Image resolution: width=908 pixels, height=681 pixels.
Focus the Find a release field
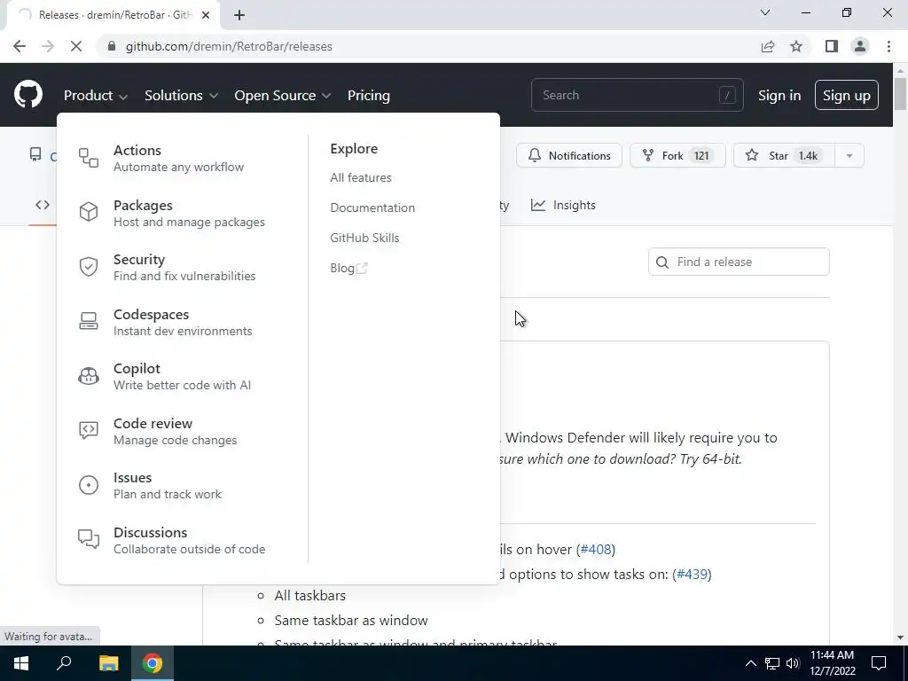[x=739, y=262]
